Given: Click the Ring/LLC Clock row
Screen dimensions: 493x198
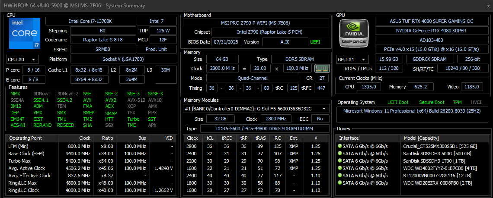Looking at the screenshot, I should pyautogui.click(x=90, y=190).
